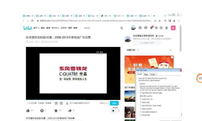Click the video player to play or pause
The height and width of the screenshot is (121, 202).
(x=73, y=74)
